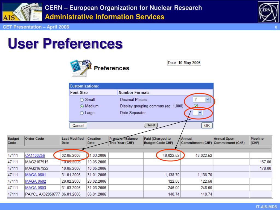Click the Provision Balance This Year header
This screenshot has width=280, height=210.
pyautogui.click(x=126, y=141)
